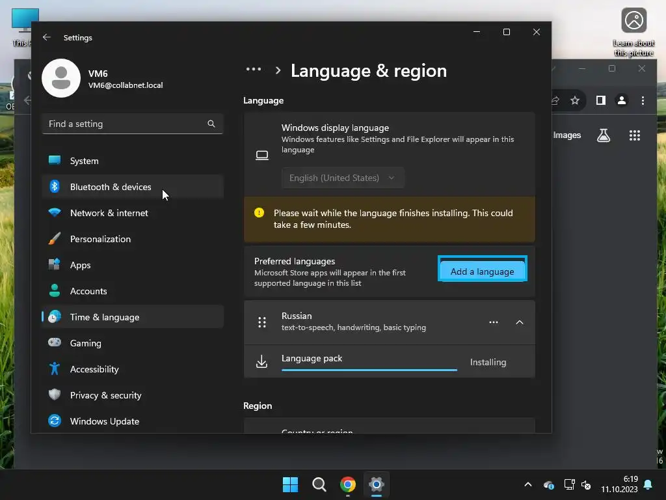Select Accounts in the sidebar
The width and height of the screenshot is (666, 500).
tap(133, 291)
